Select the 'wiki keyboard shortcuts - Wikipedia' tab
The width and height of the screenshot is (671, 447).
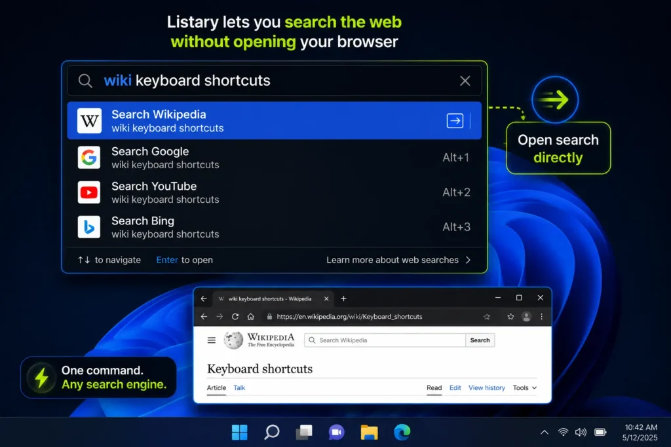point(274,298)
